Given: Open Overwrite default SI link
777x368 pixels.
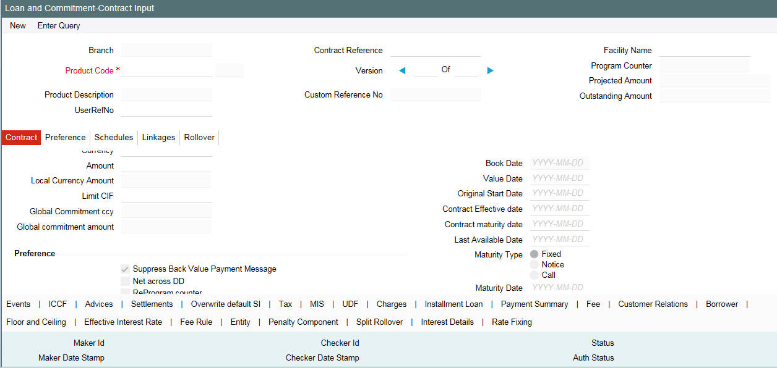Looking at the screenshot, I should [x=226, y=304].
